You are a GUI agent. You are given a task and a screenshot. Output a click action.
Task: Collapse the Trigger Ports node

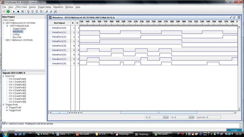click(3, 105)
